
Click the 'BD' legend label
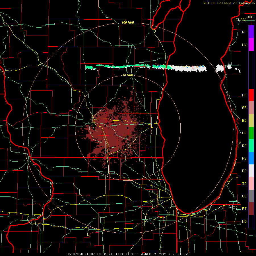click(244, 121)
